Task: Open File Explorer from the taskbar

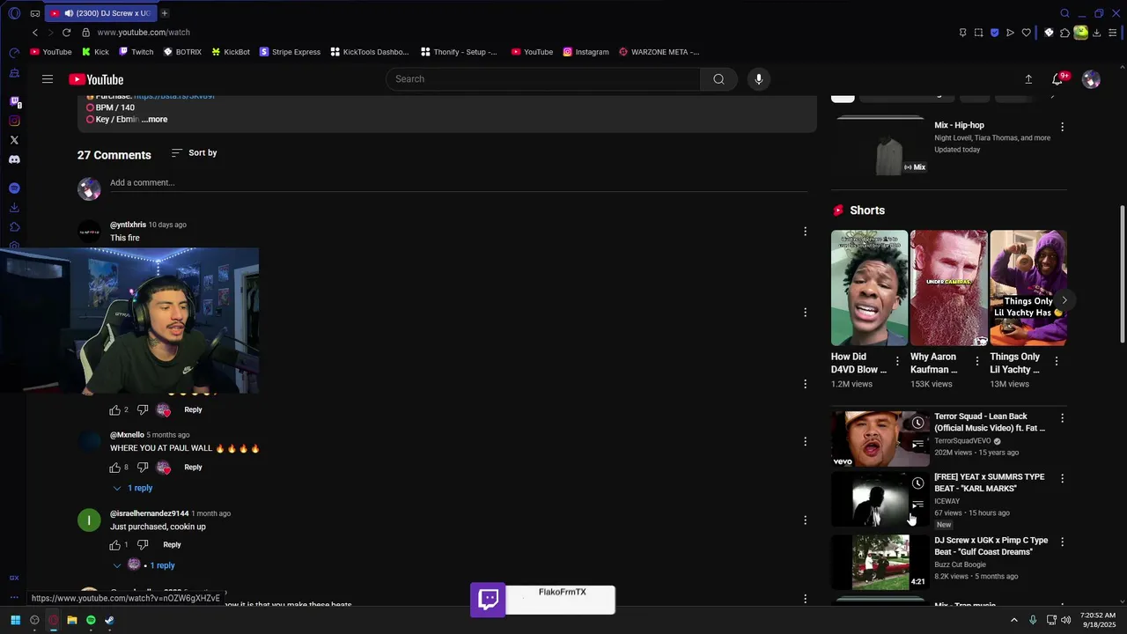Action: 72,620
